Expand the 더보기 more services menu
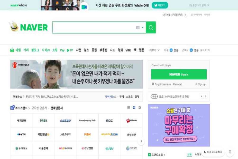The image size is (238, 159). (x=154, y=50)
